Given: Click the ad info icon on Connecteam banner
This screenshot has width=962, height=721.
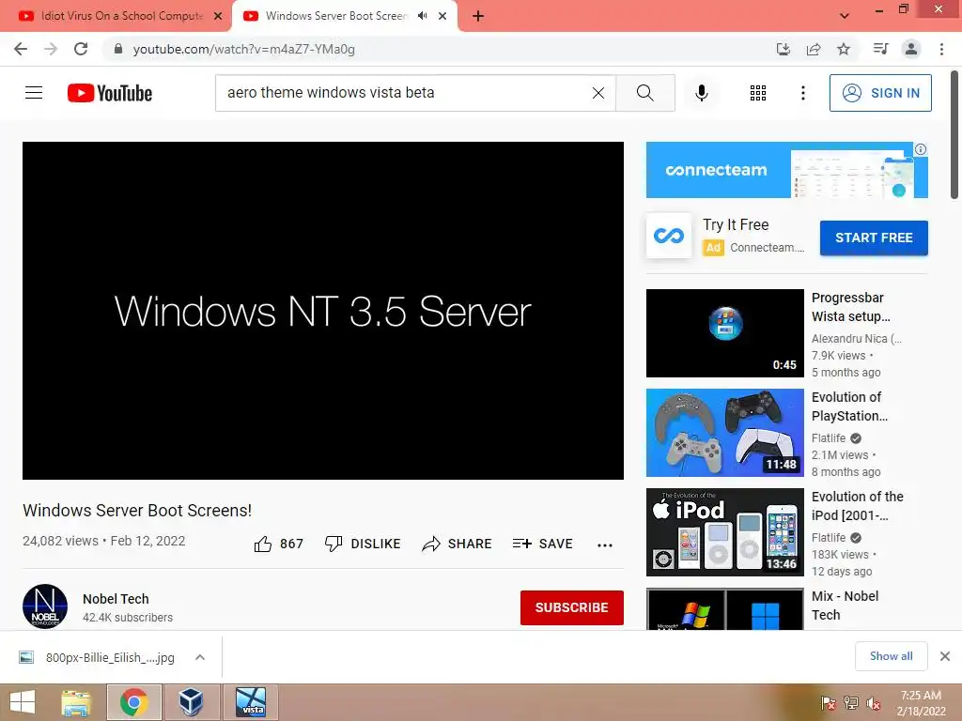Looking at the screenshot, I should (x=921, y=149).
